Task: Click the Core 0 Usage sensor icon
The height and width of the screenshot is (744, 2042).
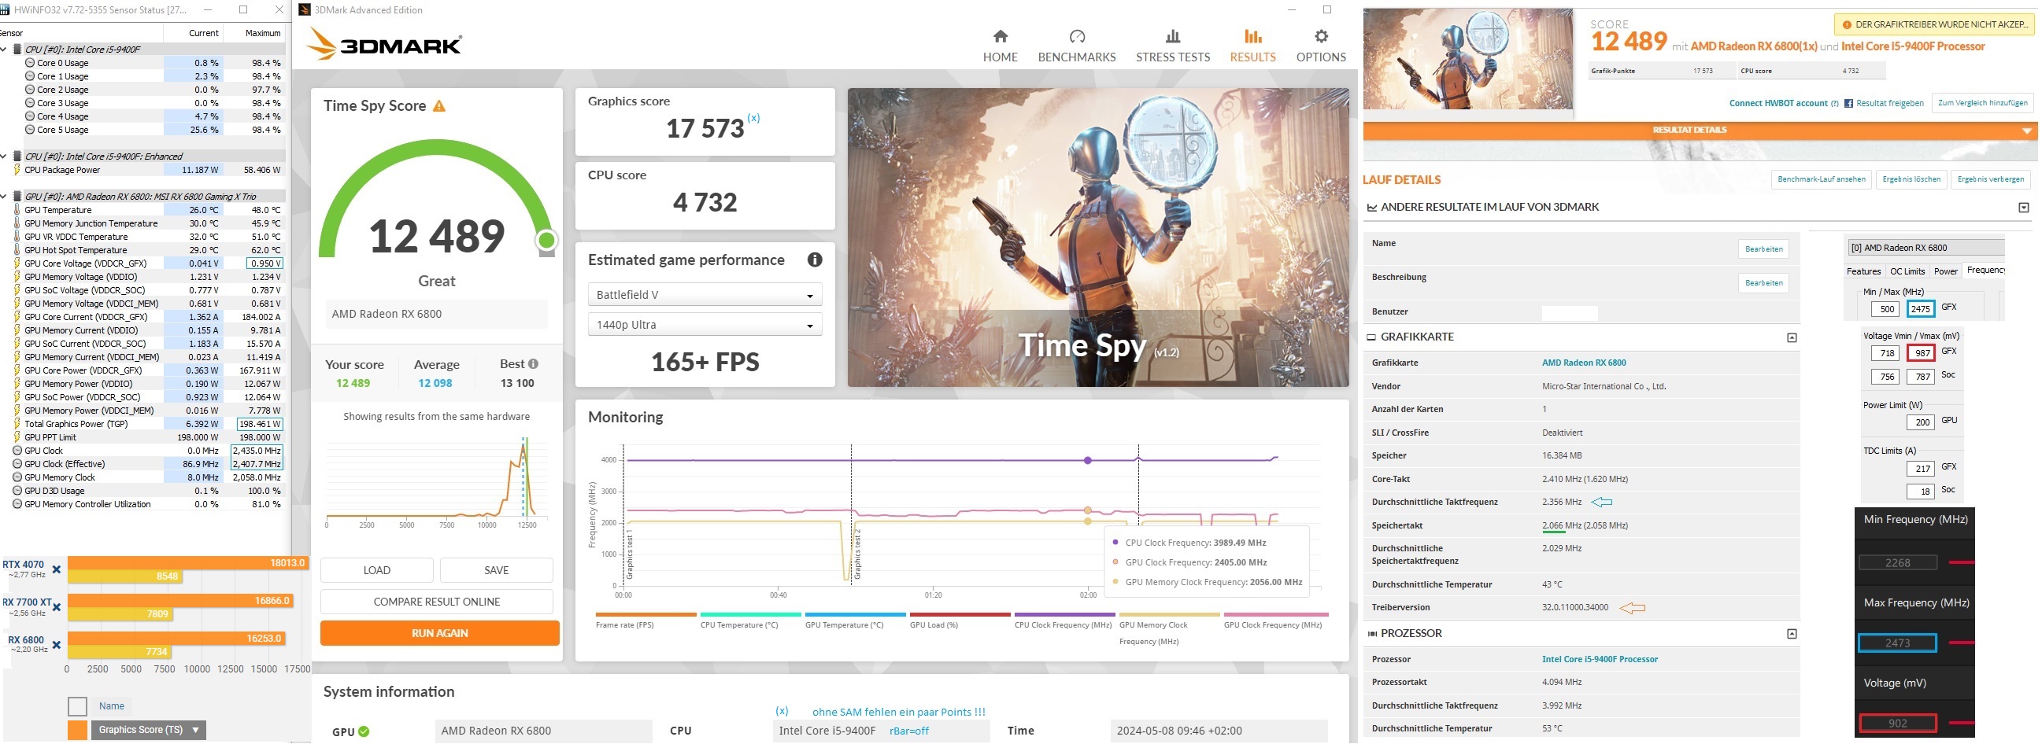Action: pos(30,63)
